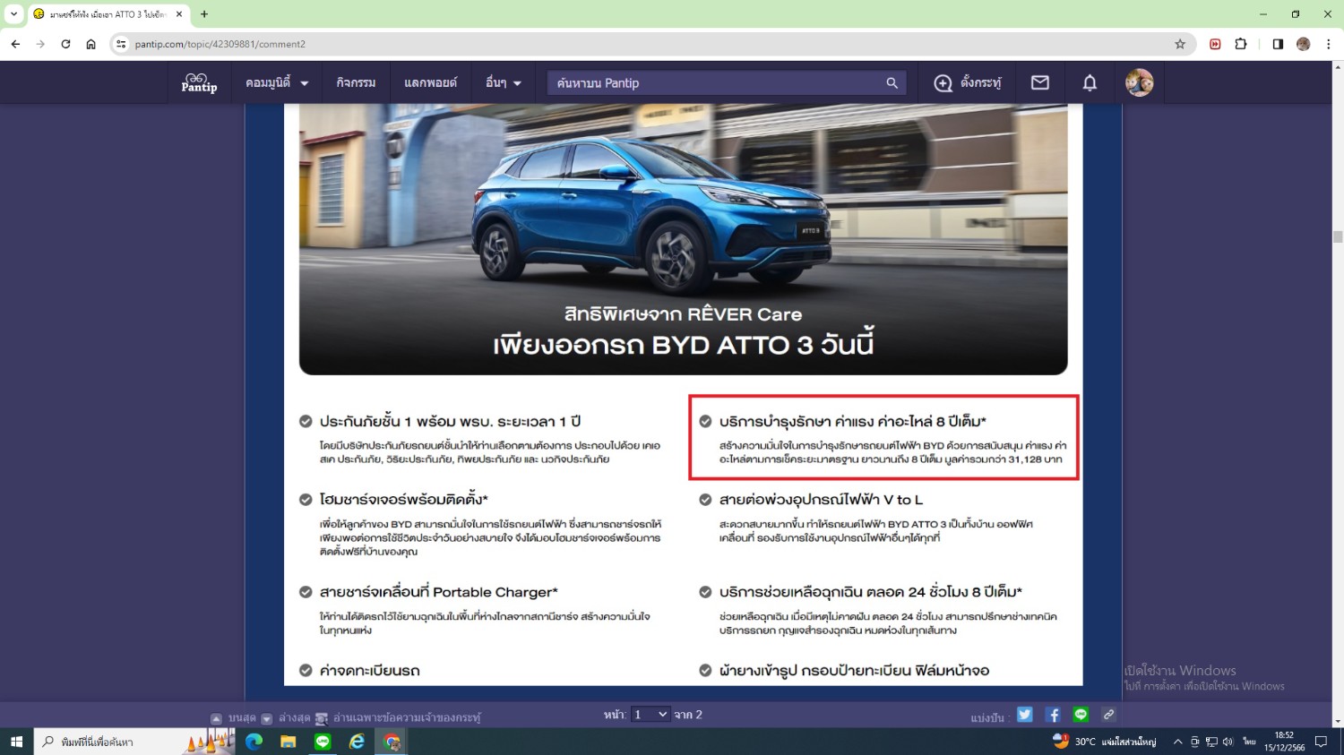Click สายต่อพ่วงอุปกรณ์ไฟฟ้า V to L heading
Screen dimensions: 1344x755
coord(821,500)
